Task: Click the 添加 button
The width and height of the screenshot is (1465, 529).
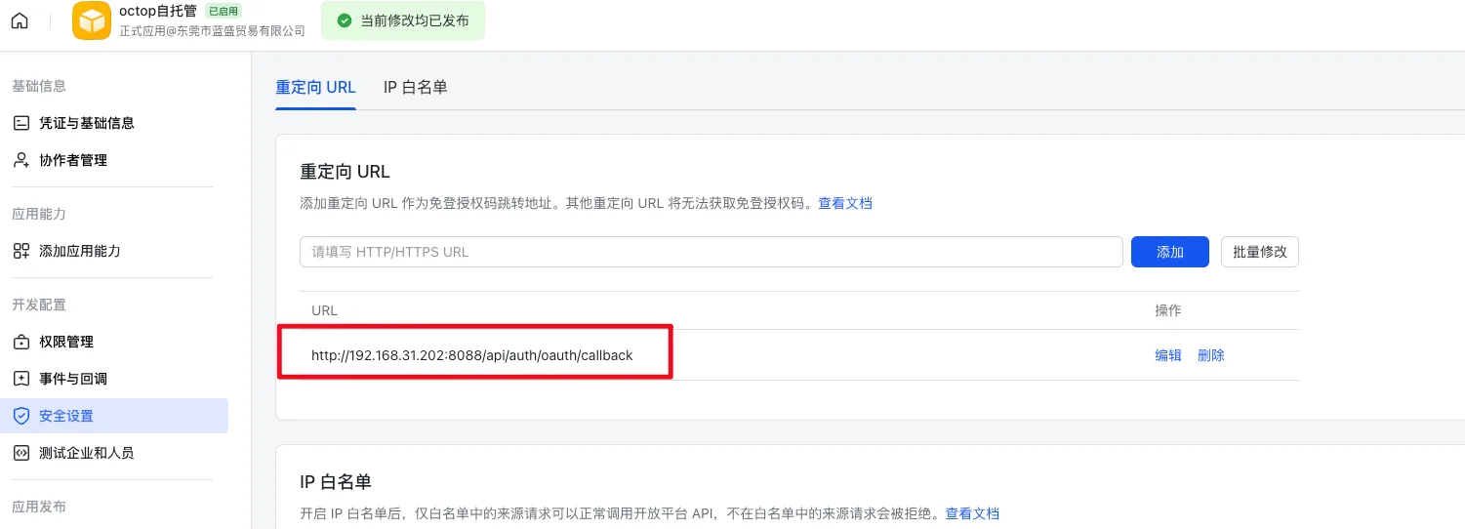Action: [x=1170, y=252]
